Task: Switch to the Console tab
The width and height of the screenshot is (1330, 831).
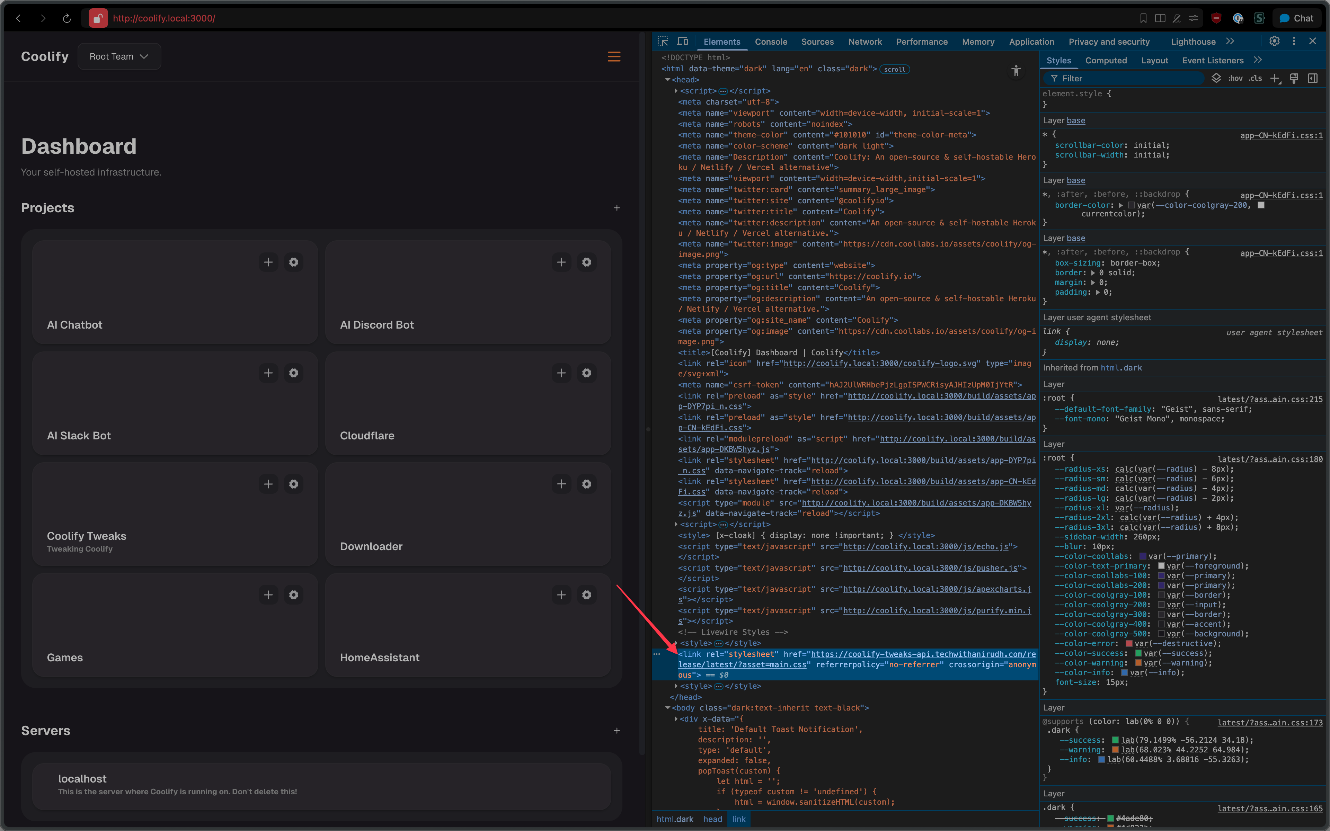Action: [771, 41]
